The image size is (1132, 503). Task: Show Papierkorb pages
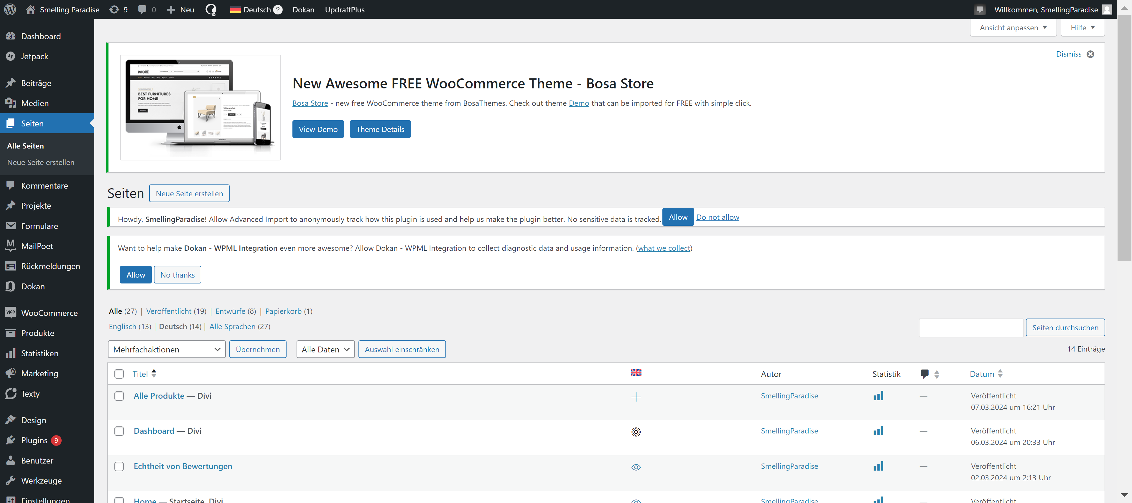point(283,311)
